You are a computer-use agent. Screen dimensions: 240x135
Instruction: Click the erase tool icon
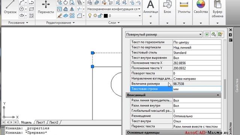point(59,15)
